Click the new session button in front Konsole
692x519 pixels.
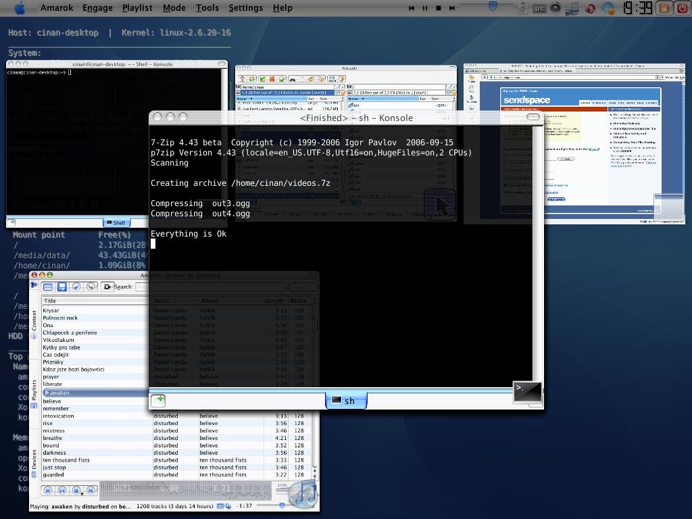(158, 400)
